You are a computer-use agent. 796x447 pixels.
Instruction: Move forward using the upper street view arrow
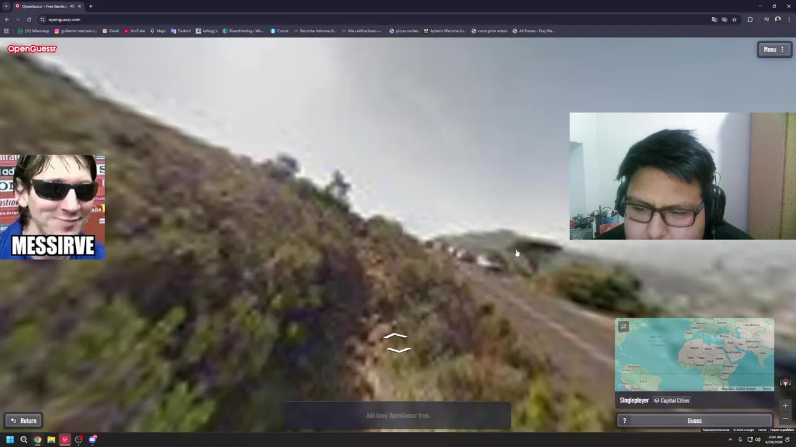tap(396, 337)
